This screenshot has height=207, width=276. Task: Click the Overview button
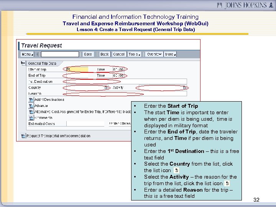point(154,54)
